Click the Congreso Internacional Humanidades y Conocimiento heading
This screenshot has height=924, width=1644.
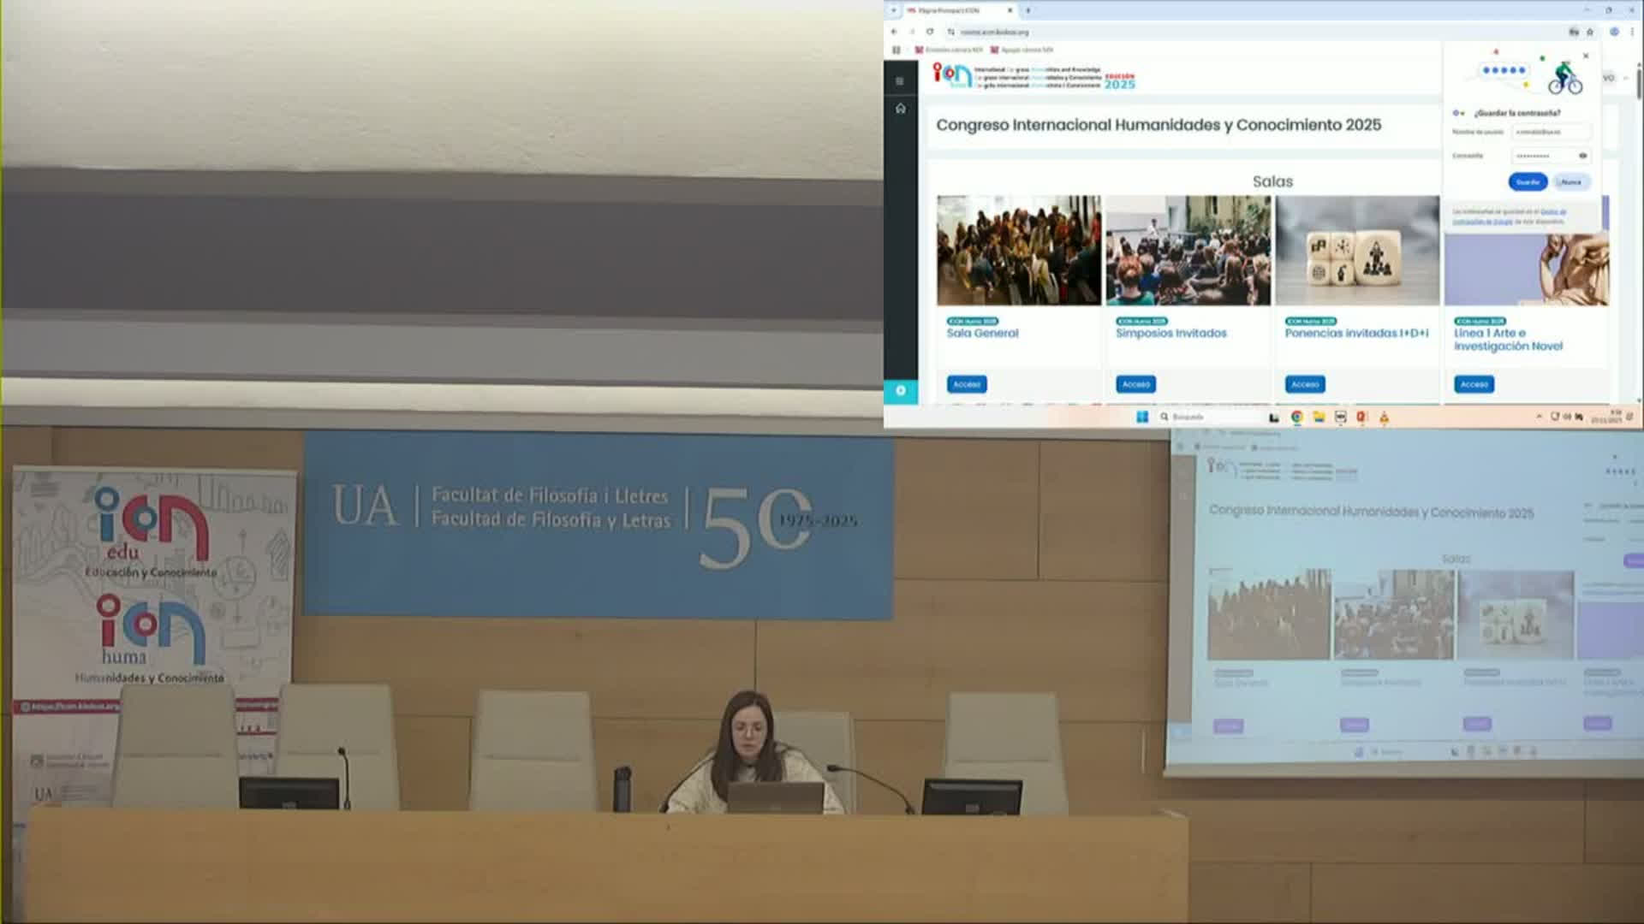[x=1159, y=125]
